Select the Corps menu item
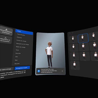The height and width of the screenshot is (98, 98). [24, 32]
